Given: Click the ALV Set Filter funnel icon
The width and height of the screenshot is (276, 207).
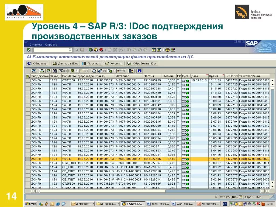Looking at the screenshot, I should coord(61,71).
